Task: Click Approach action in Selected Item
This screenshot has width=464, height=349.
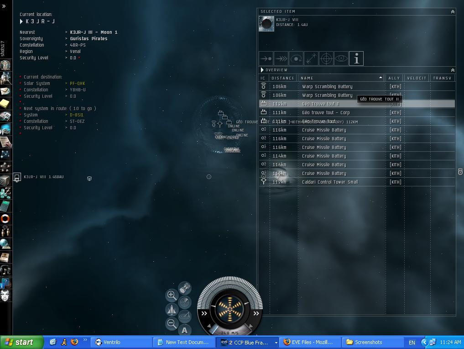Action: [266, 58]
